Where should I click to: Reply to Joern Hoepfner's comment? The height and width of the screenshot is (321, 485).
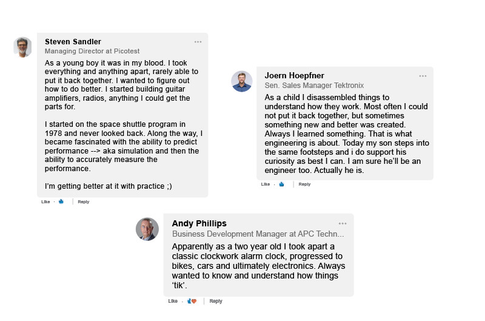pos(304,184)
